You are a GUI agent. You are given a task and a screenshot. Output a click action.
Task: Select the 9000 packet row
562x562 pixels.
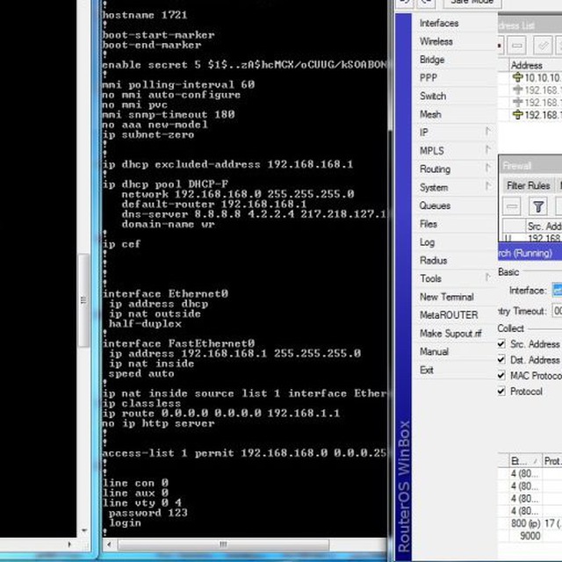coord(530,536)
